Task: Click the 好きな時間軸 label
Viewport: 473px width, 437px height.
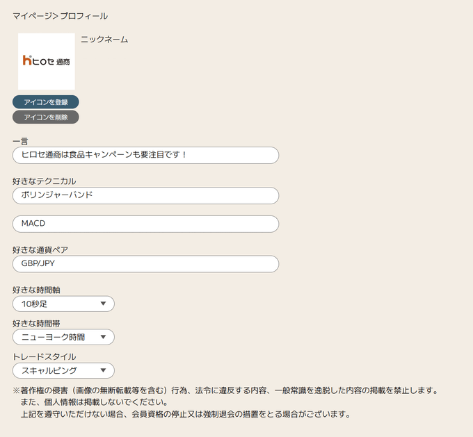Action: 36,290
